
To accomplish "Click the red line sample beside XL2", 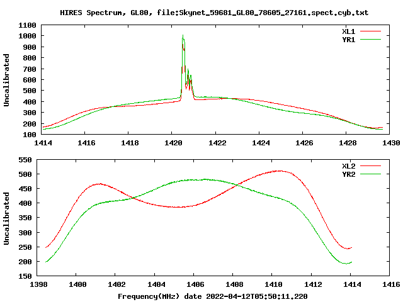I will [370, 166].
